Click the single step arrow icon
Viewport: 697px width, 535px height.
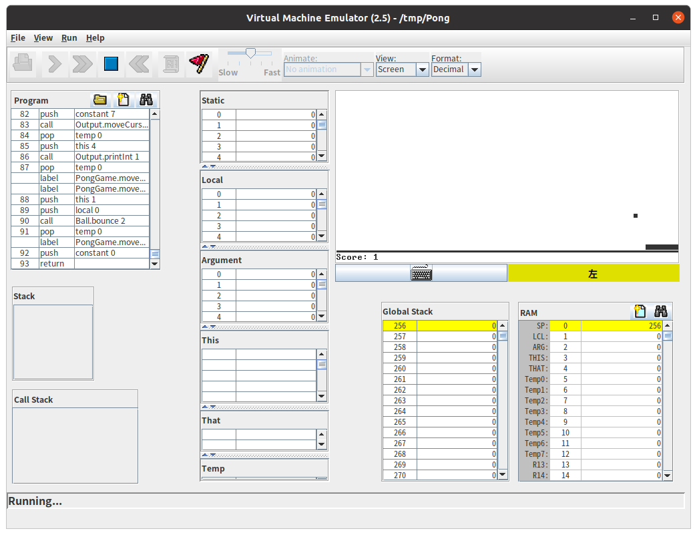54,64
